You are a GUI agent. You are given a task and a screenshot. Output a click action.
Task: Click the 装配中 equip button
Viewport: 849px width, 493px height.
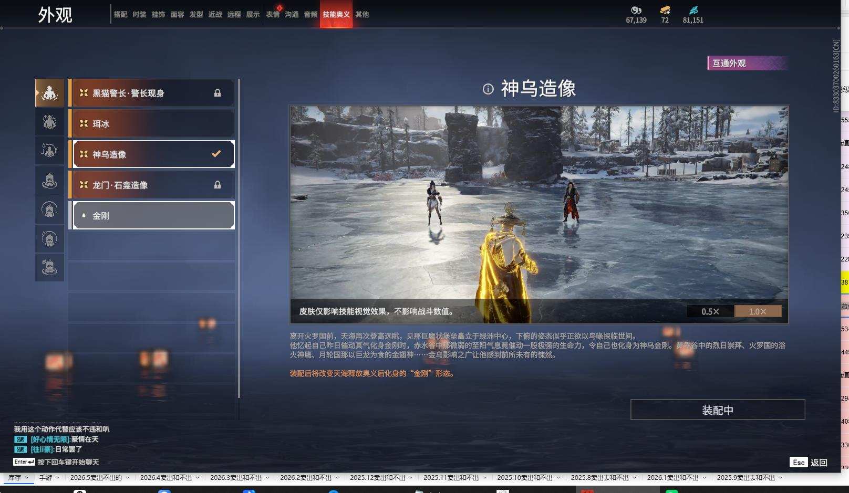(x=718, y=410)
